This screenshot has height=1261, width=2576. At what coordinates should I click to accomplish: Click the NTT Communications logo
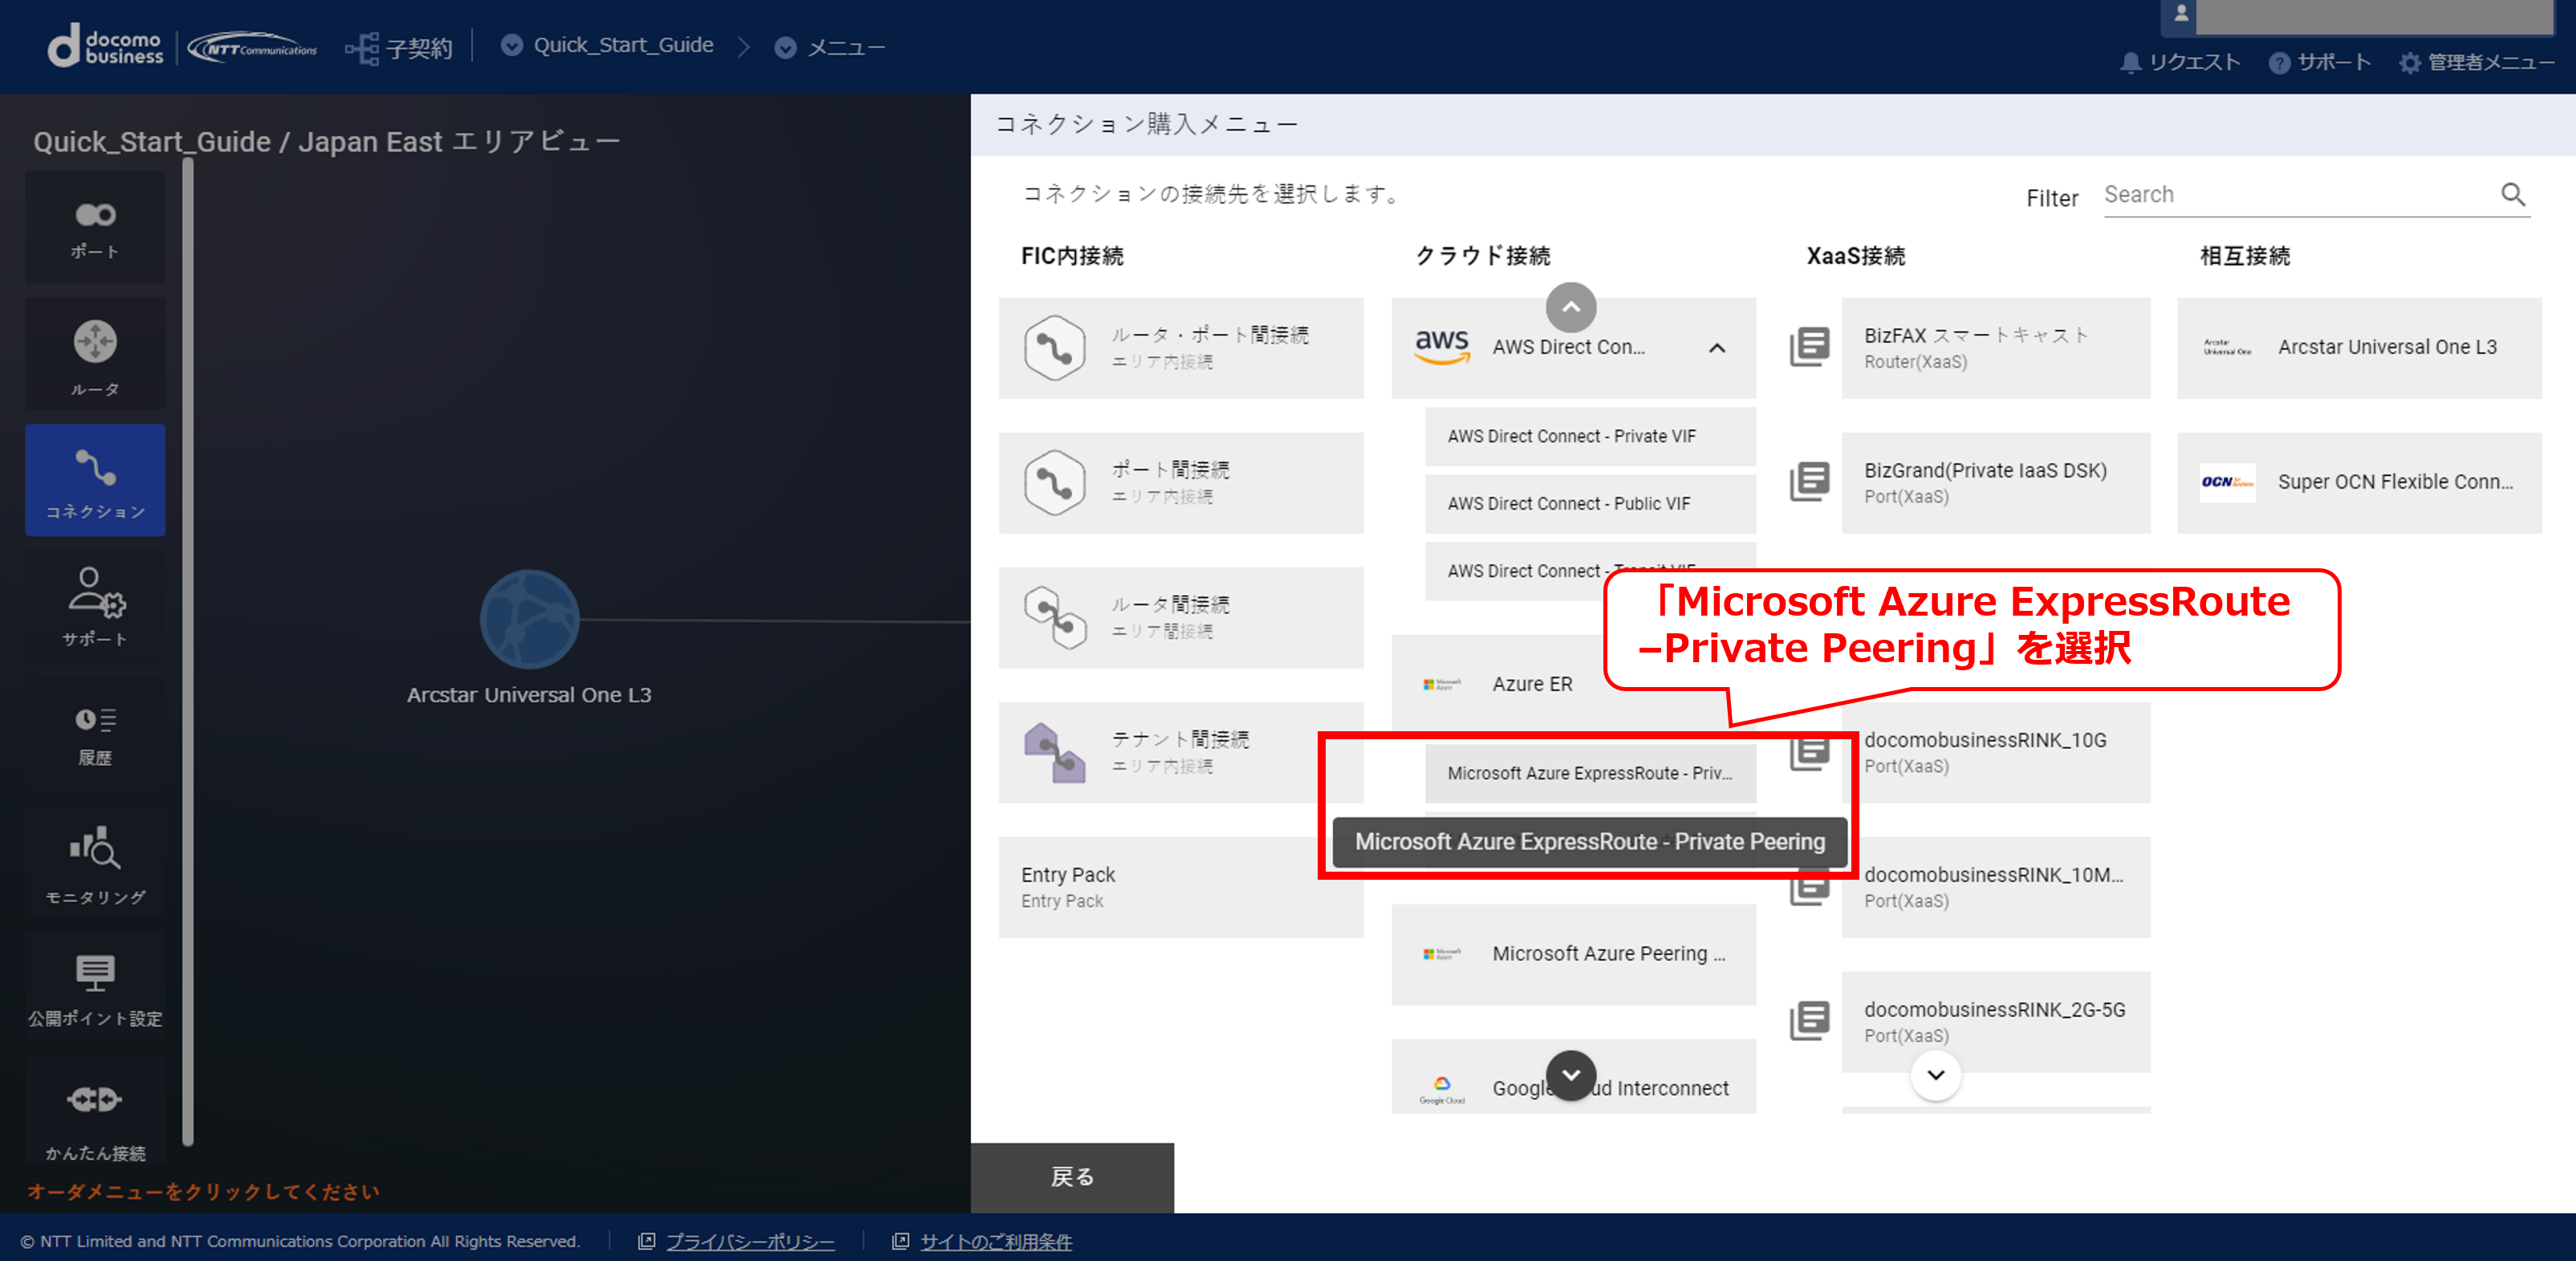pyautogui.click(x=252, y=48)
